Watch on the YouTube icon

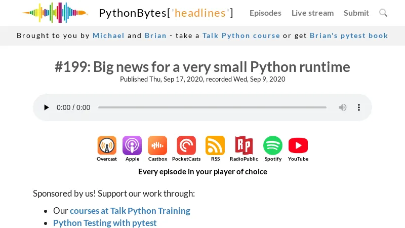pyautogui.click(x=298, y=146)
